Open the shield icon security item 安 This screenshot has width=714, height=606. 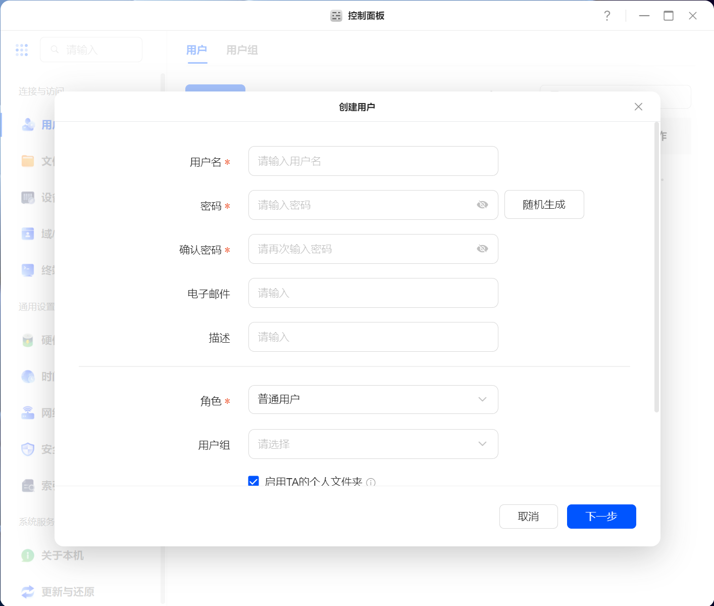pyautogui.click(x=38, y=449)
